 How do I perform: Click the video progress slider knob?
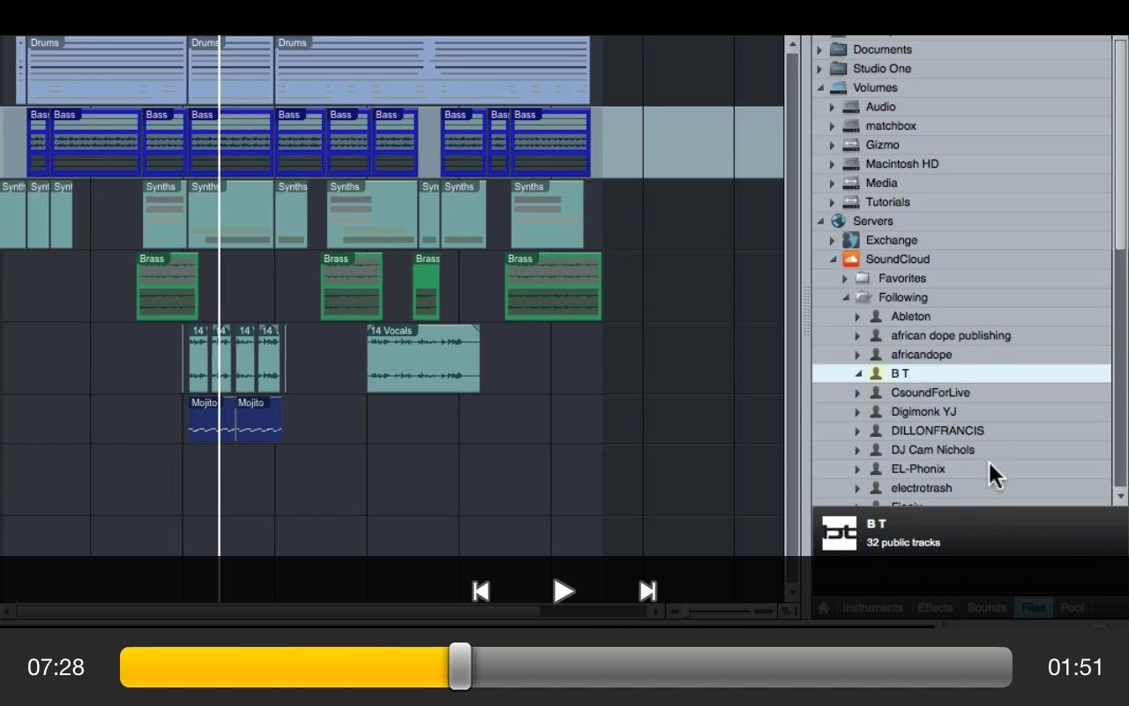point(460,666)
